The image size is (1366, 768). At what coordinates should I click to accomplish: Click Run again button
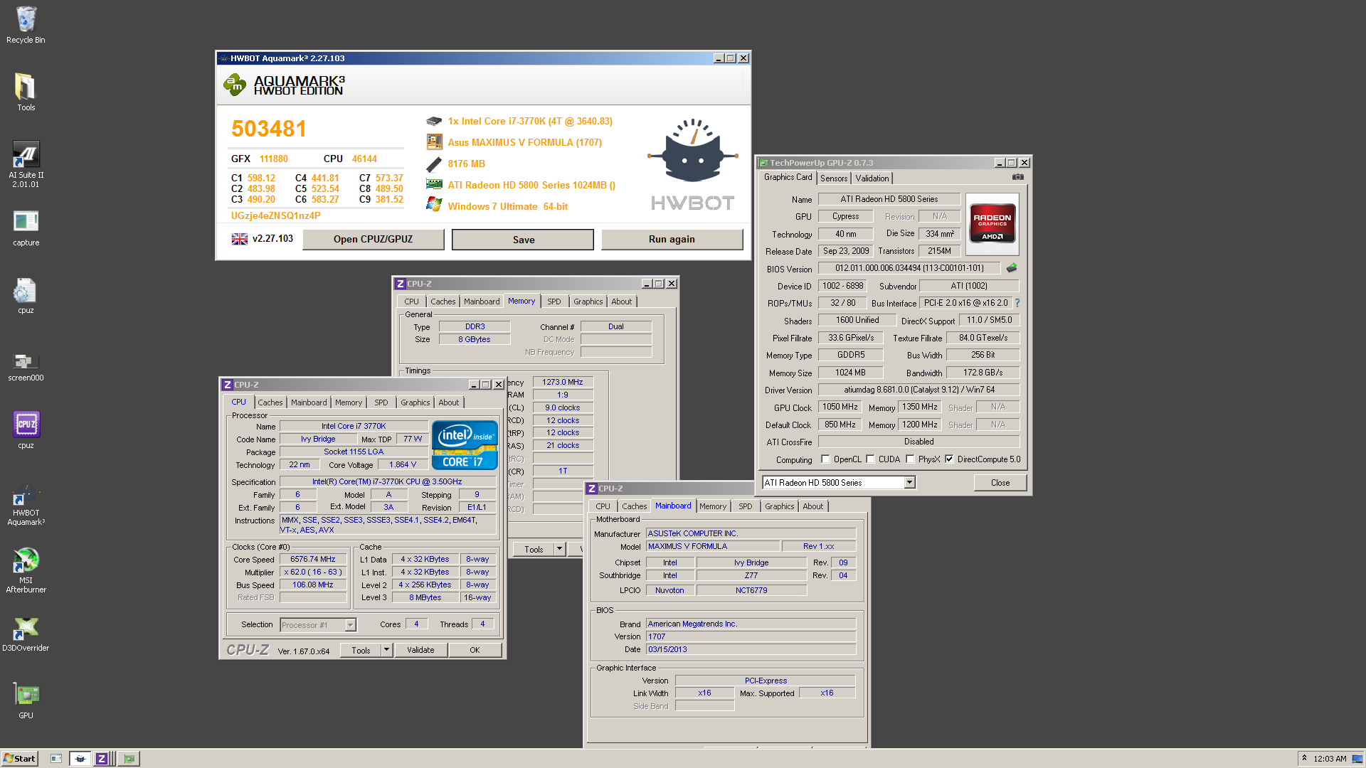pos(672,239)
